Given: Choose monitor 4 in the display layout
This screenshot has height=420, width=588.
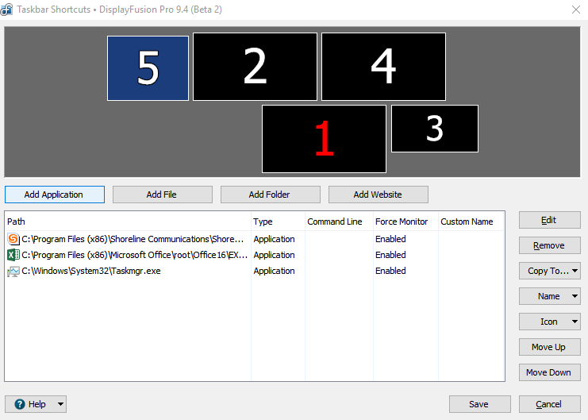Looking at the screenshot, I should pyautogui.click(x=383, y=67).
